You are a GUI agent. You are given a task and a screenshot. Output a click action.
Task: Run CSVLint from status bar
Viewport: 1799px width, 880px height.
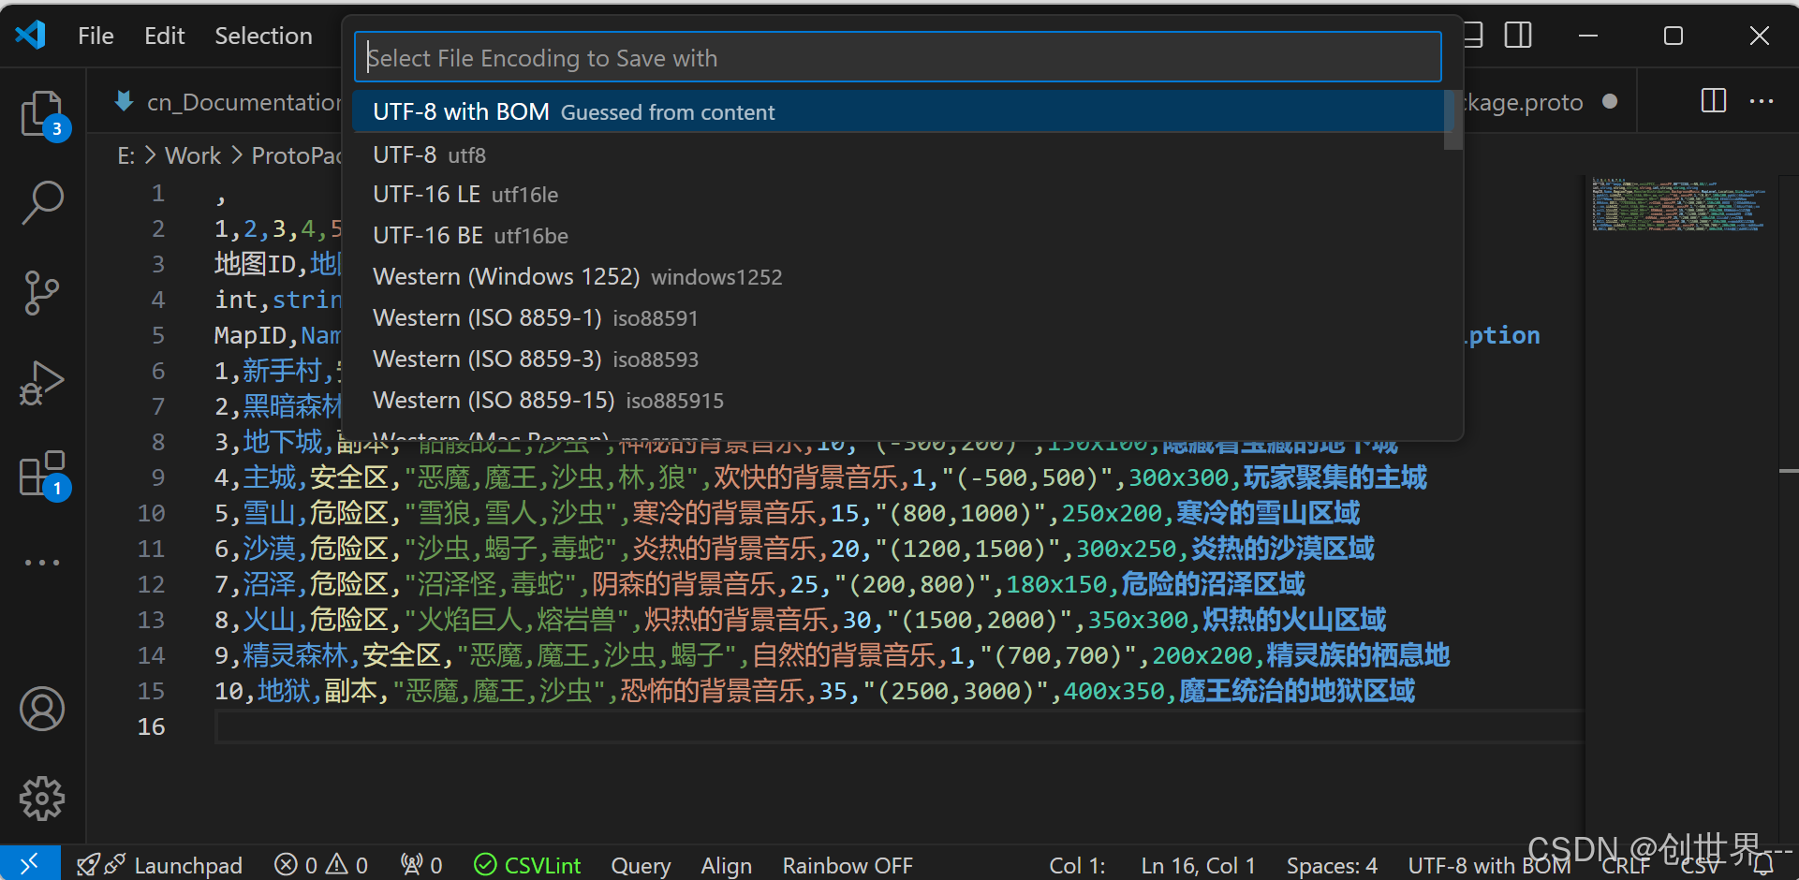(527, 865)
